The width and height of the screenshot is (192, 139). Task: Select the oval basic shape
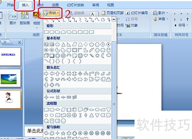pos(57,45)
